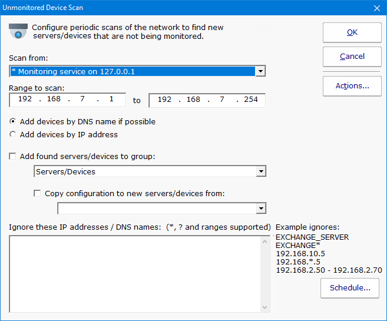
Task: Click the ignore list scrollbar up arrow
Action: tap(265, 240)
